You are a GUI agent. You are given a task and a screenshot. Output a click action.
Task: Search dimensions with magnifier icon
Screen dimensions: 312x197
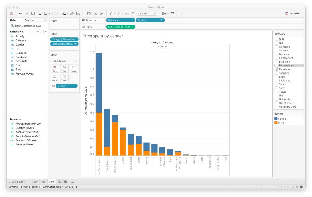pyautogui.click(x=42, y=31)
